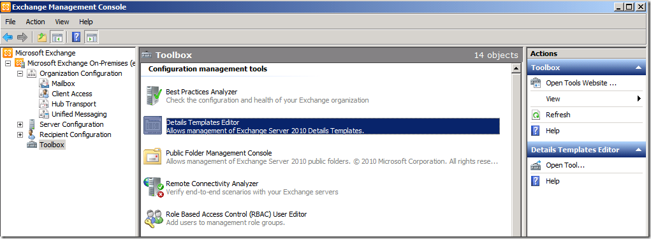Screen dimensions: 651x239
Task: Click the Mailbox node icon in tree
Action: (x=44, y=83)
